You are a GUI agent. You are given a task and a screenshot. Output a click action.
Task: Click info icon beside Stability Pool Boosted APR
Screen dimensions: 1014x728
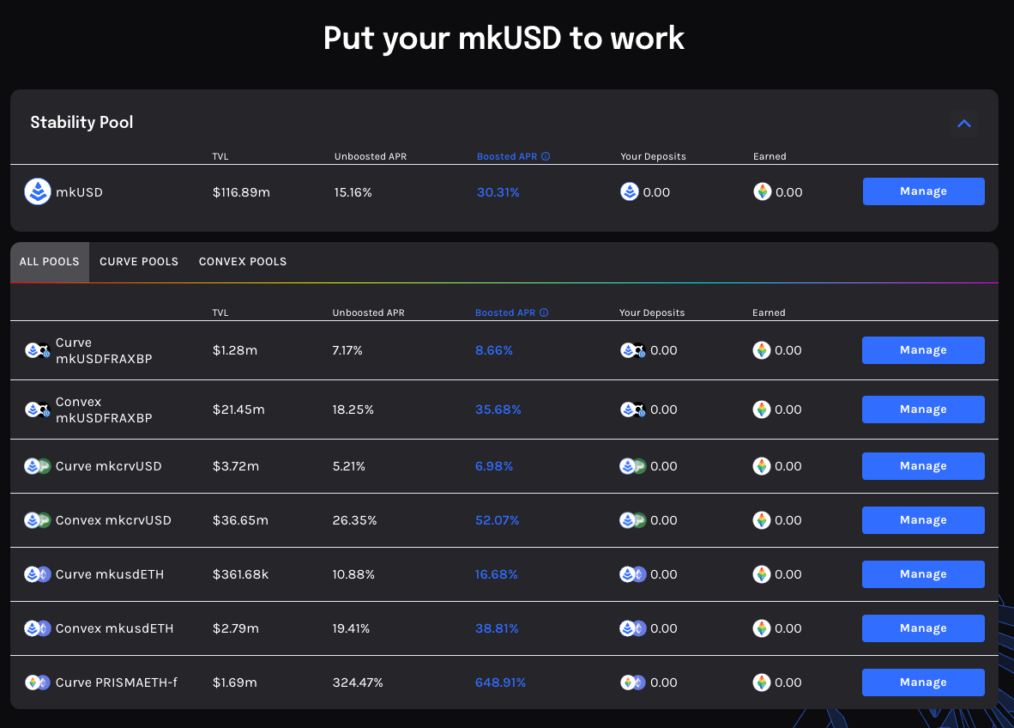546,157
